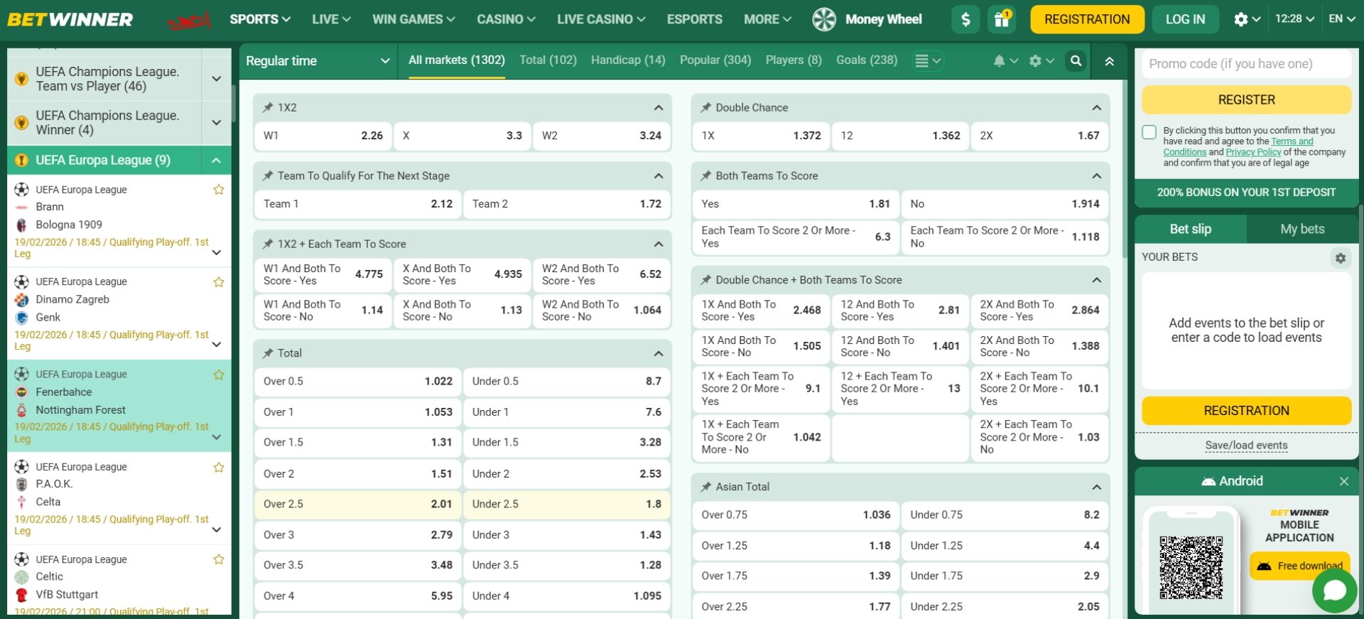The image size is (1364, 619).
Task: Favorite the Fenerbahce vs Nottingham Forest match
Action: [x=219, y=375]
